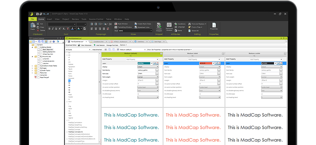Open the Formatting Window
Viewport: 316px width, 145px height.
pyautogui.click(x=123, y=27)
